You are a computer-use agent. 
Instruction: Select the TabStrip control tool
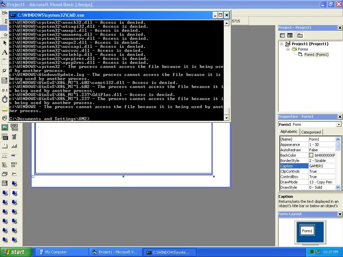click(5, 146)
